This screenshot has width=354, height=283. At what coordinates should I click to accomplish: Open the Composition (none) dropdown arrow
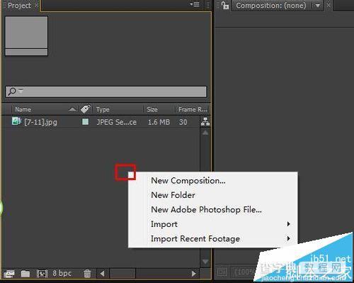318,6
